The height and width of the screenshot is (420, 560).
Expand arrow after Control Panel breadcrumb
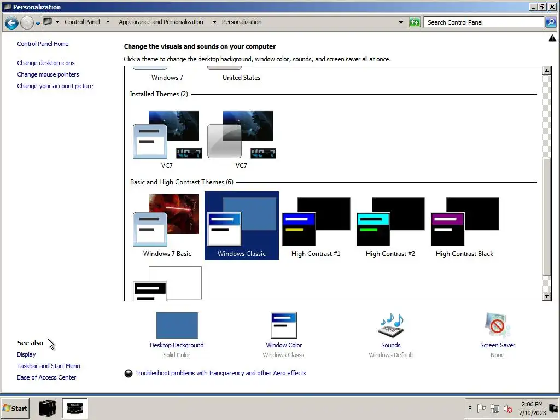[x=108, y=22]
